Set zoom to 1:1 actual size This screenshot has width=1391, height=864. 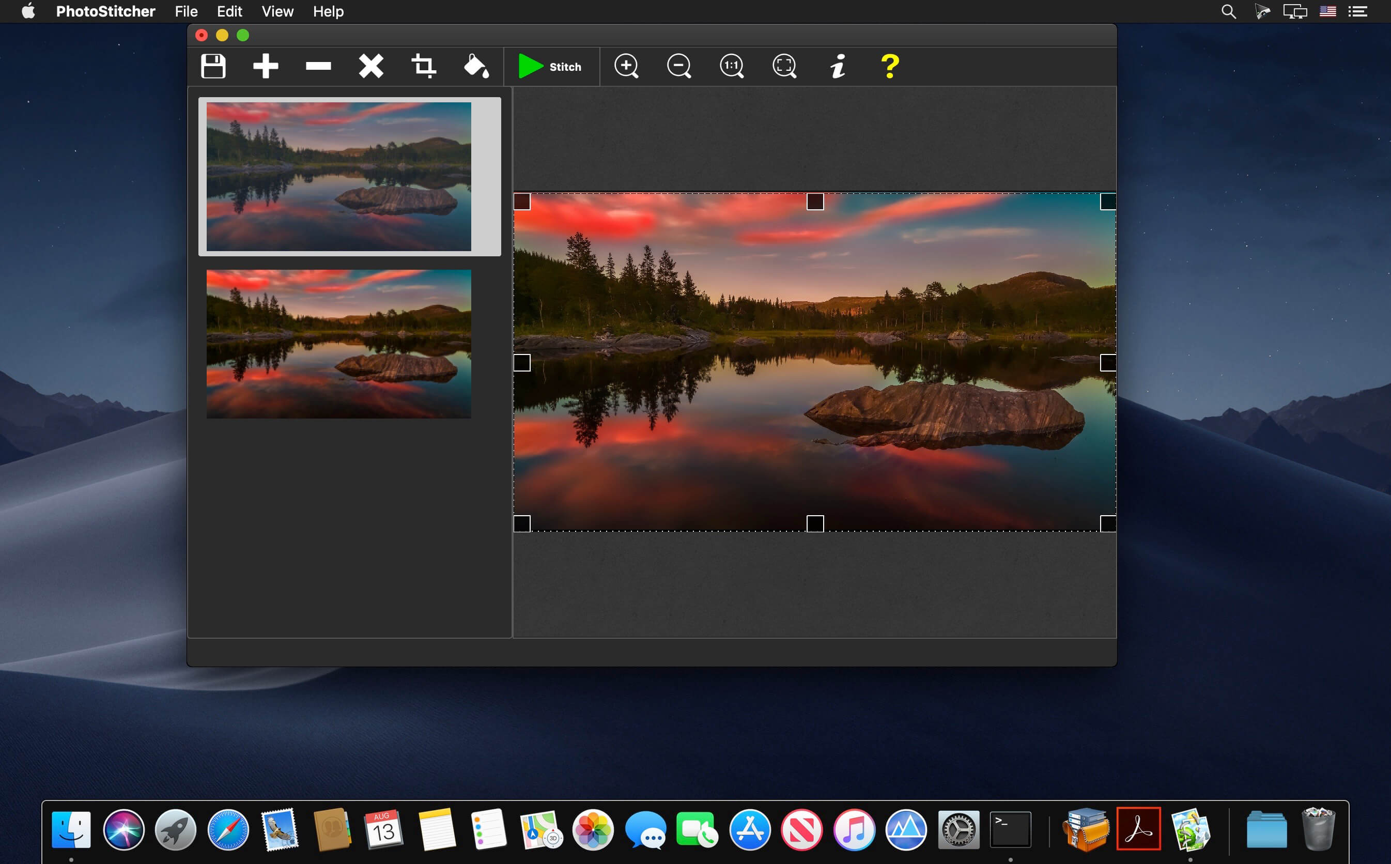pos(731,66)
